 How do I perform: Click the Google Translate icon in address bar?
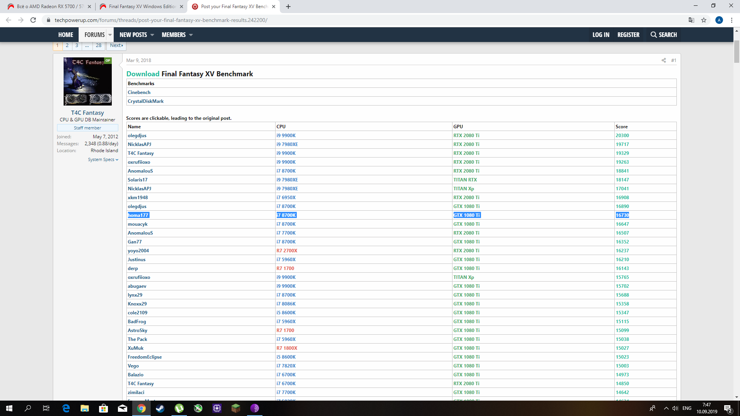pos(691,20)
